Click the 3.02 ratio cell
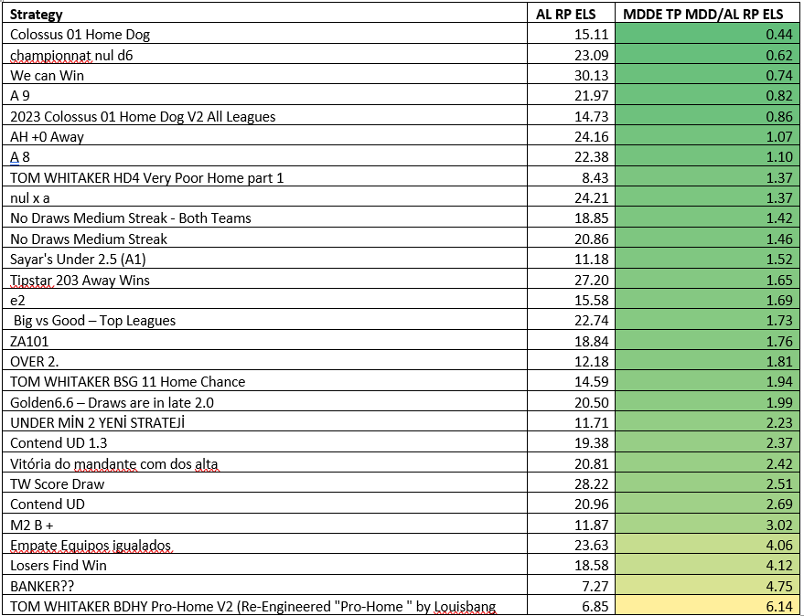804x616 pixels. (707, 525)
